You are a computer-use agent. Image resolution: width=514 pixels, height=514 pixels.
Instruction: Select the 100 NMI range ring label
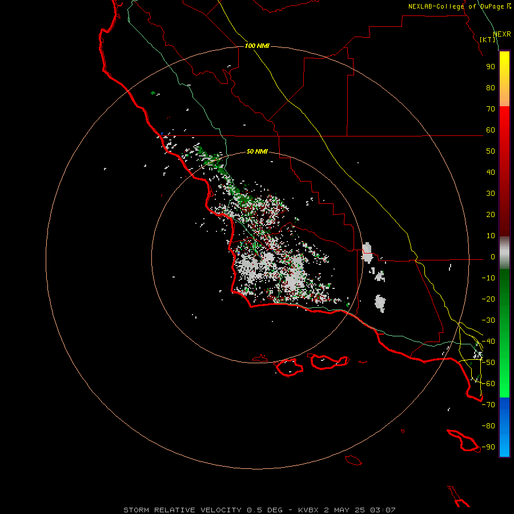tap(257, 46)
